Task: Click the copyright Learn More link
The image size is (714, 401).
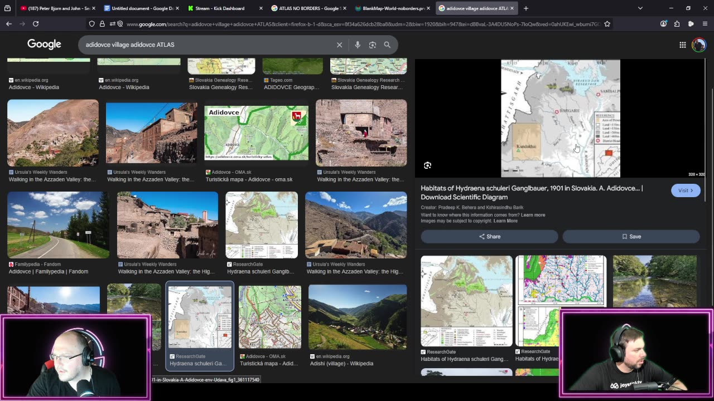Action: click(505, 221)
